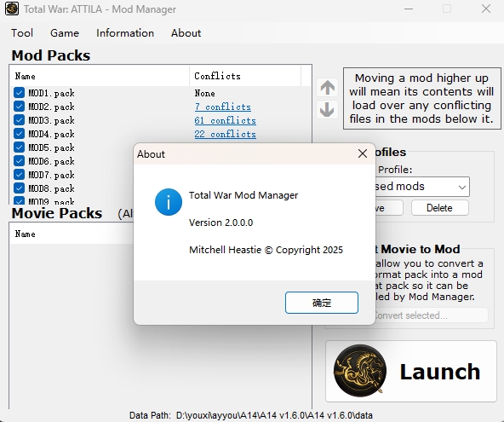Close the About dialog with X
The image size is (504, 422).
tap(363, 153)
